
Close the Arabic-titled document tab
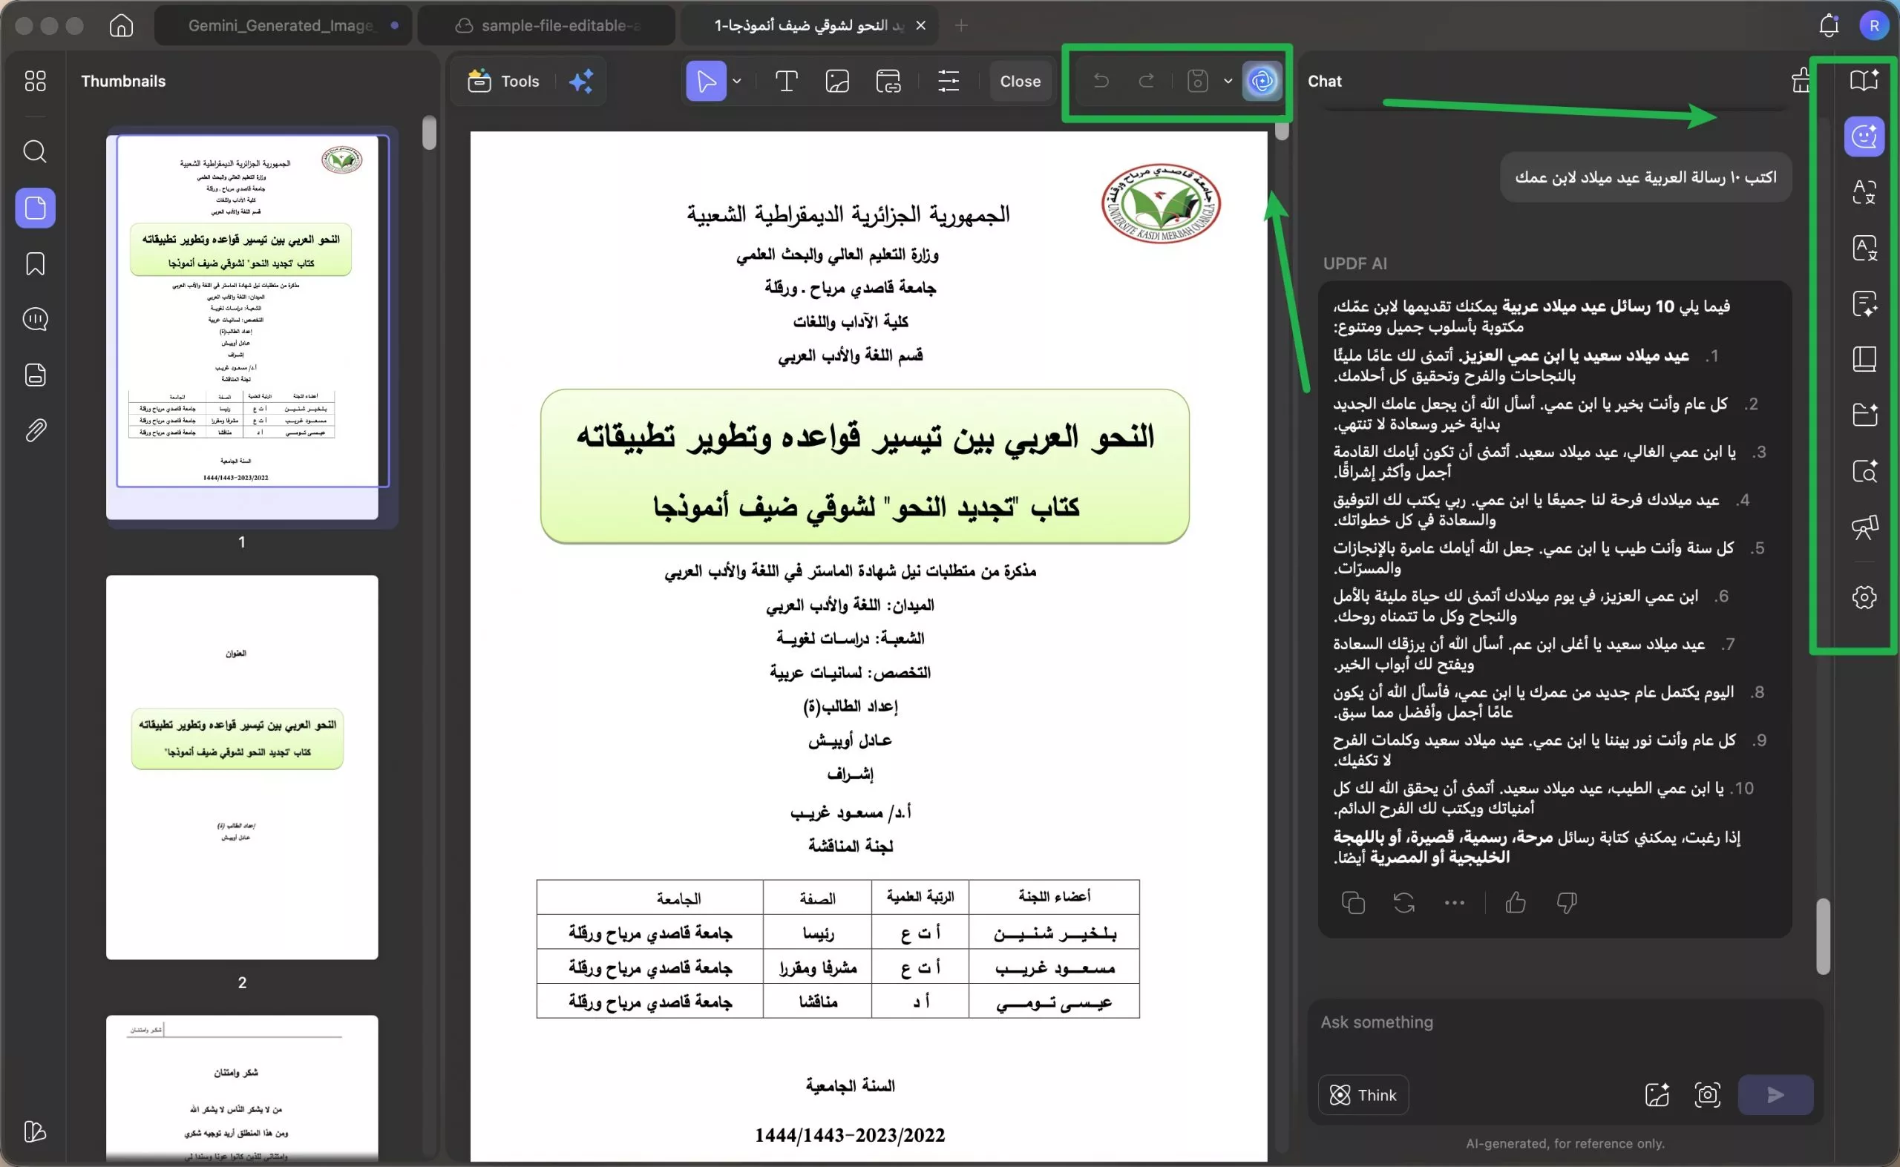click(x=921, y=25)
